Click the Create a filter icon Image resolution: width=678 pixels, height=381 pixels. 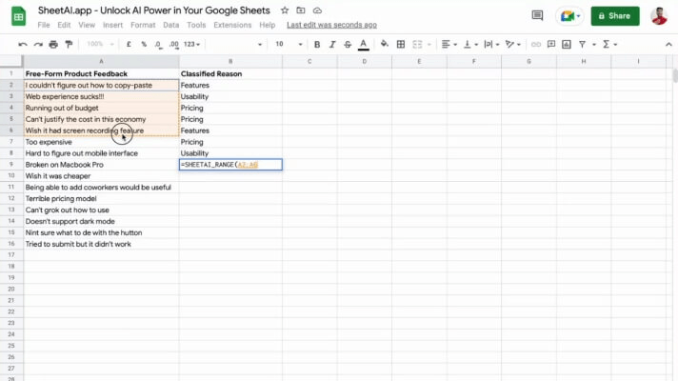(x=583, y=44)
